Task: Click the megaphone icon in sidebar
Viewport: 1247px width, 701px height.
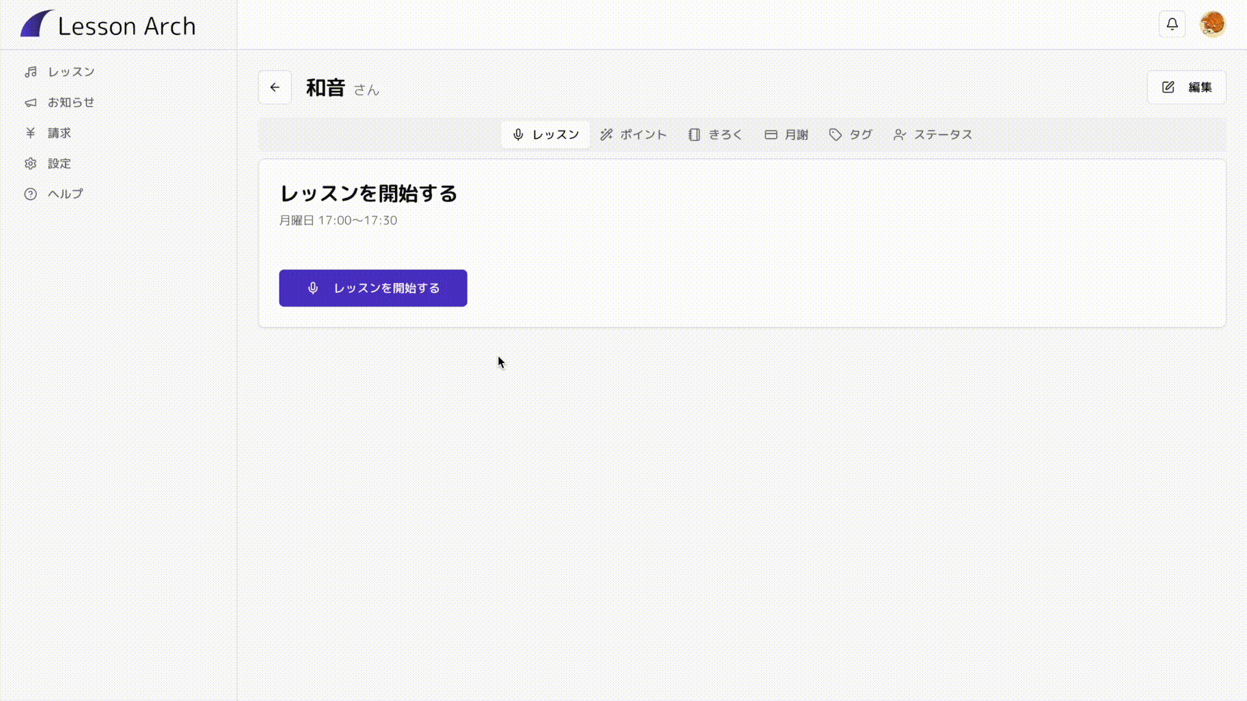Action: click(x=31, y=103)
